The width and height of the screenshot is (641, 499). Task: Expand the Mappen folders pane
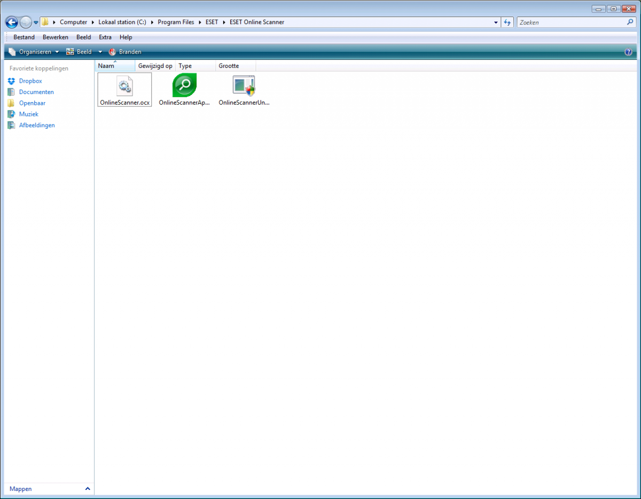(49, 489)
